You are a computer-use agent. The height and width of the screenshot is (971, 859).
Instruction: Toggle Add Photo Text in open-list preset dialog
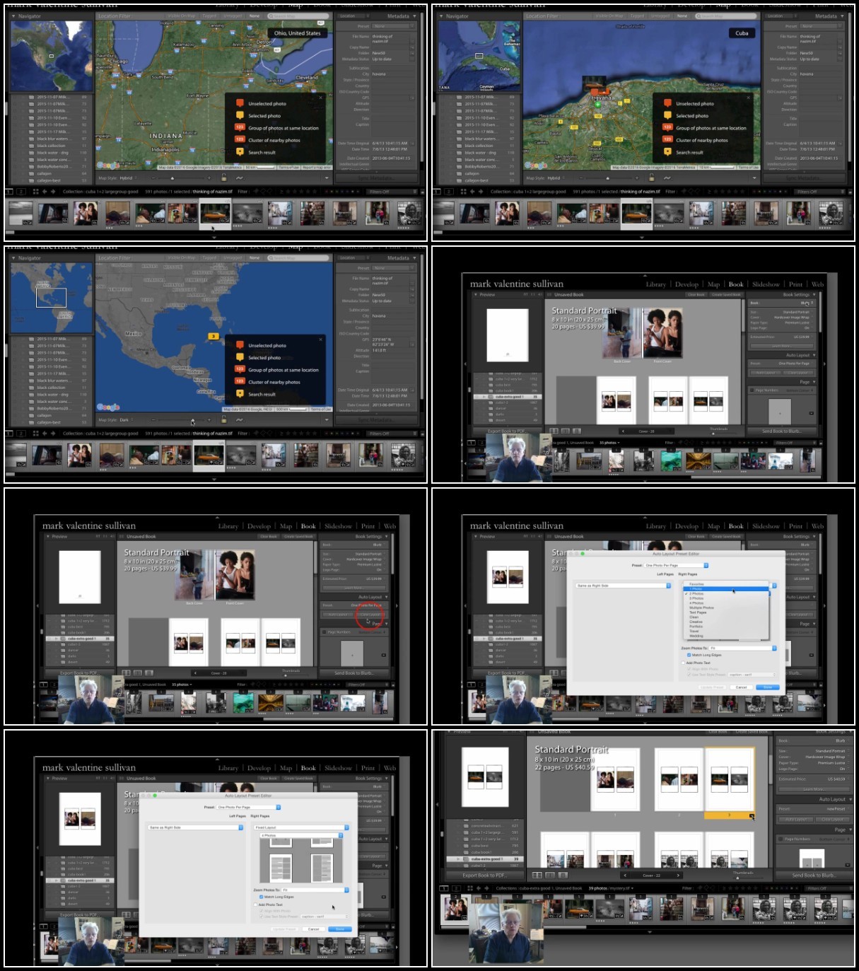[684, 663]
